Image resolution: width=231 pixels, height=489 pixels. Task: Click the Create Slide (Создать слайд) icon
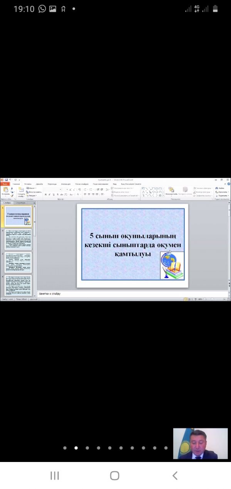pos(21,190)
